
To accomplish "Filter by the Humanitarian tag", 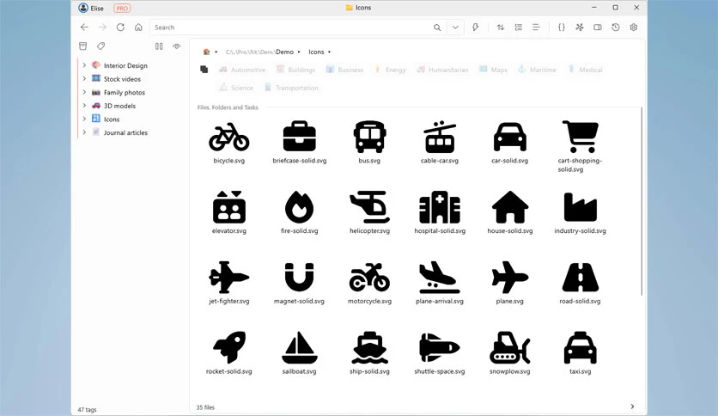I will 442,70.
